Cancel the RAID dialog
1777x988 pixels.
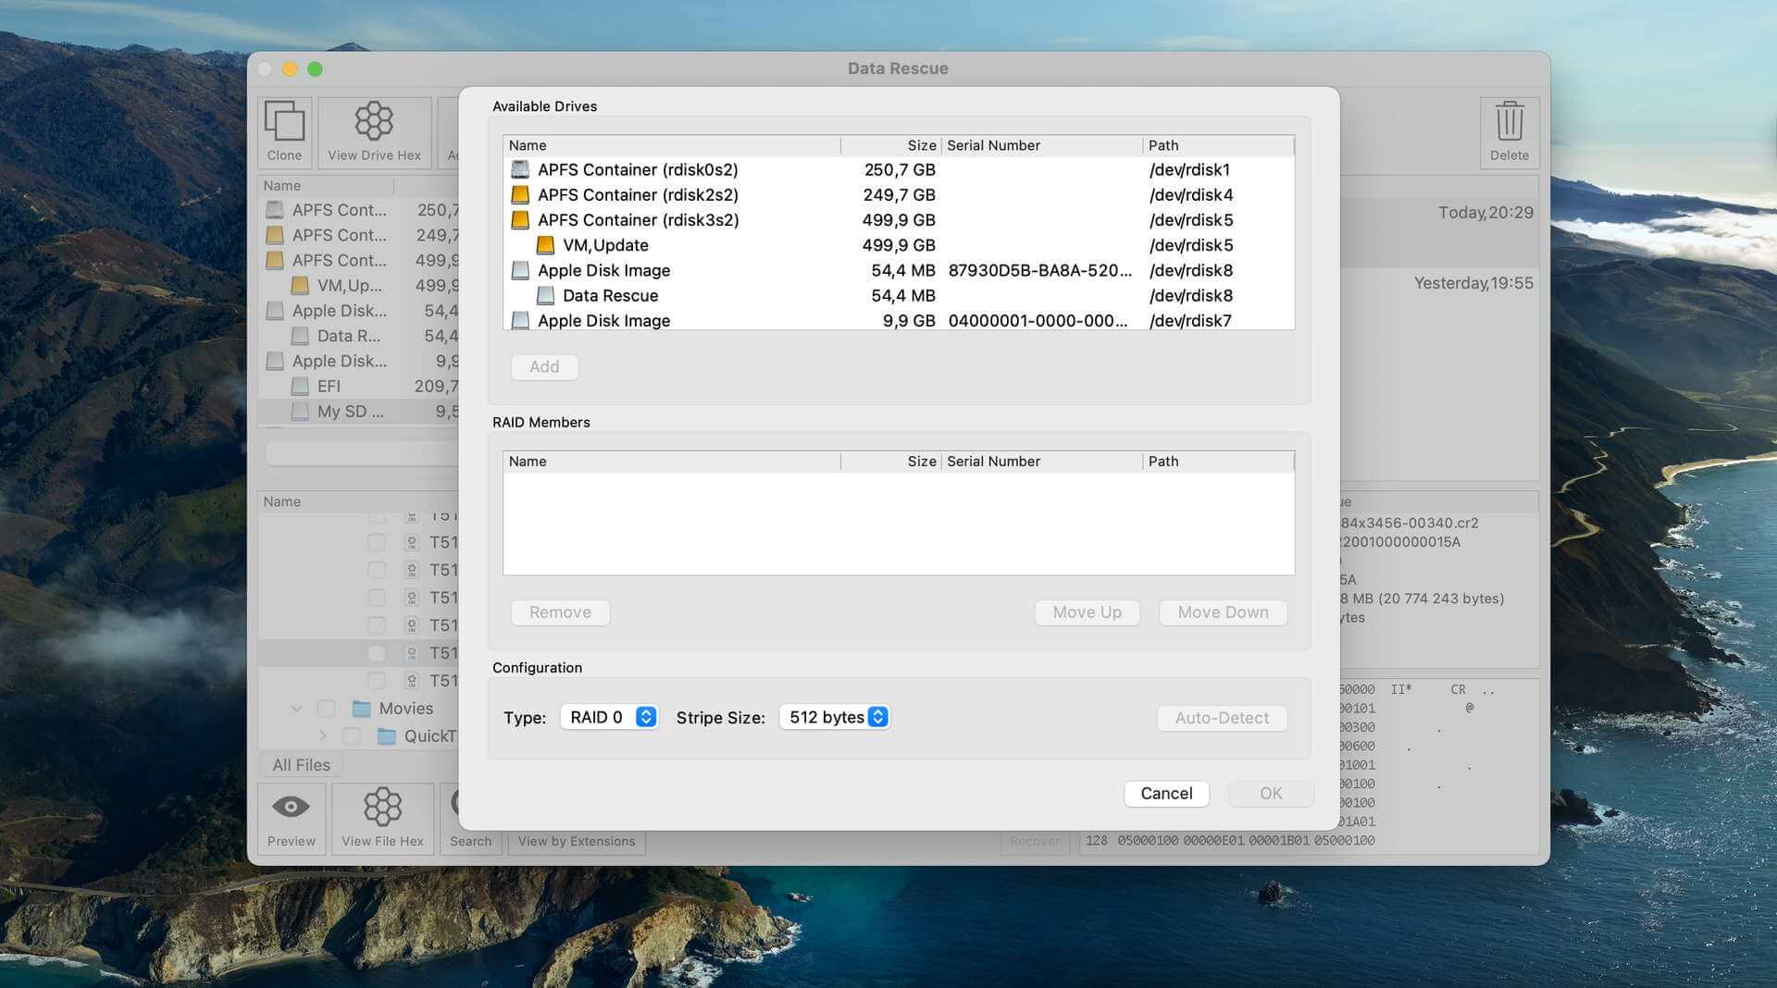[x=1166, y=794]
